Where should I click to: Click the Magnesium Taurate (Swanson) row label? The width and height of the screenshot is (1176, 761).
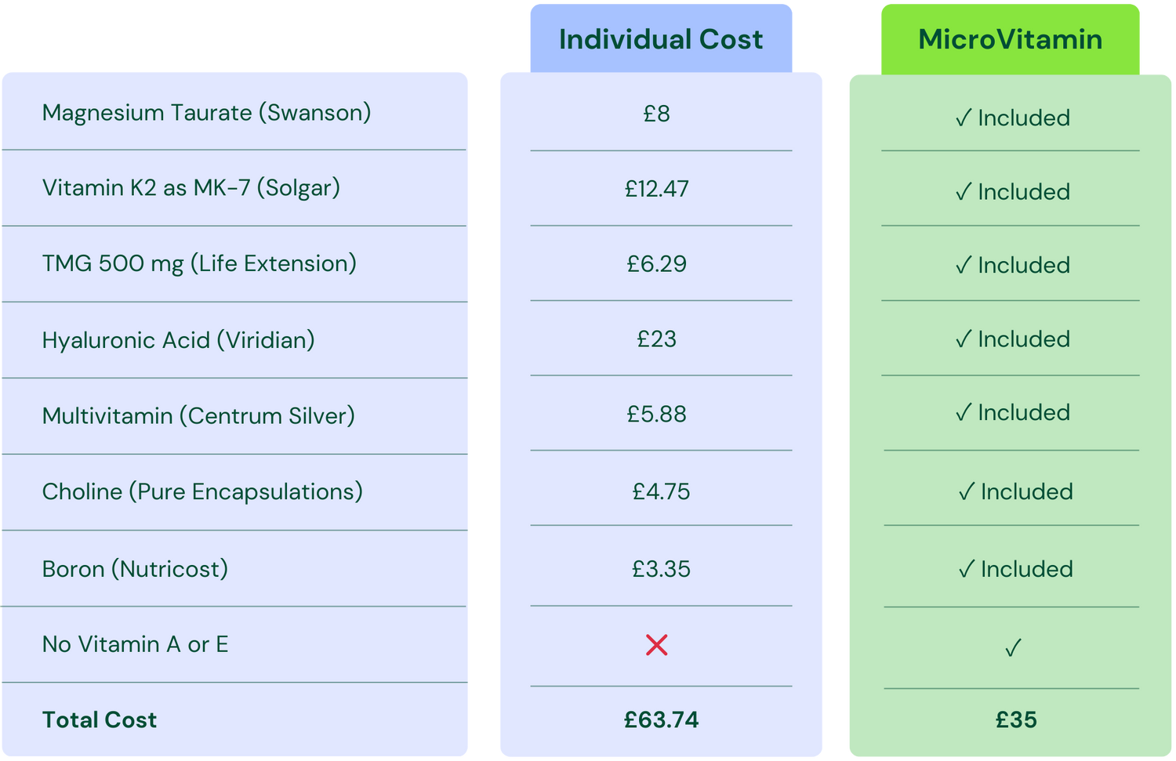[206, 113]
